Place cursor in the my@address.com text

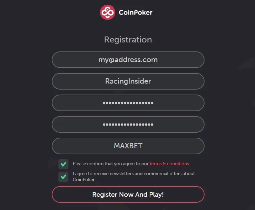click(128, 60)
